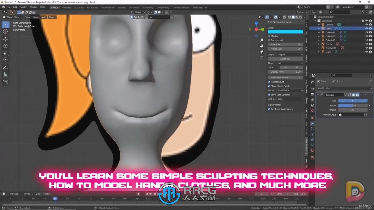Toggle the camera view icon

[x=262, y=52]
